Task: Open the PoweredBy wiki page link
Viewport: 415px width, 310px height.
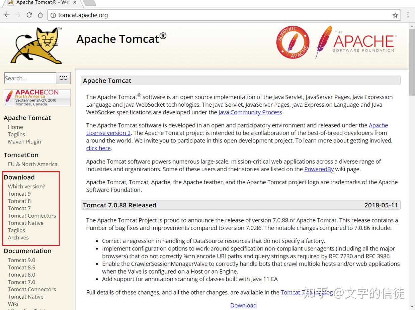Action: pyautogui.click(x=319, y=169)
